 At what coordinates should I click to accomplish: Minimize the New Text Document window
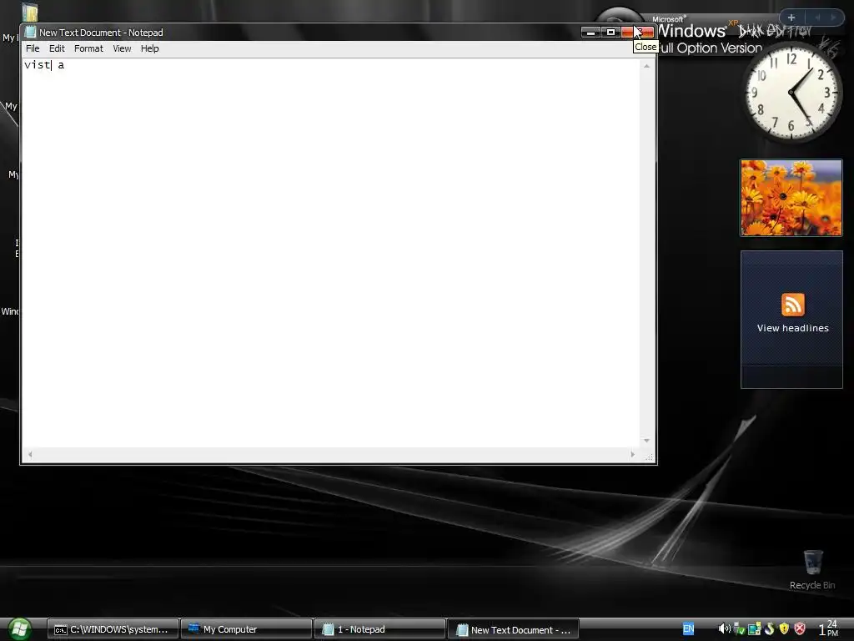pyautogui.click(x=590, y=33)
